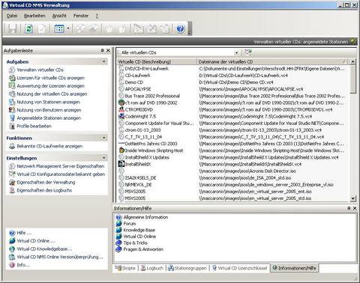
Task: Click the 'Hilfe ...' icon in task pane
Action: (12, 233)
